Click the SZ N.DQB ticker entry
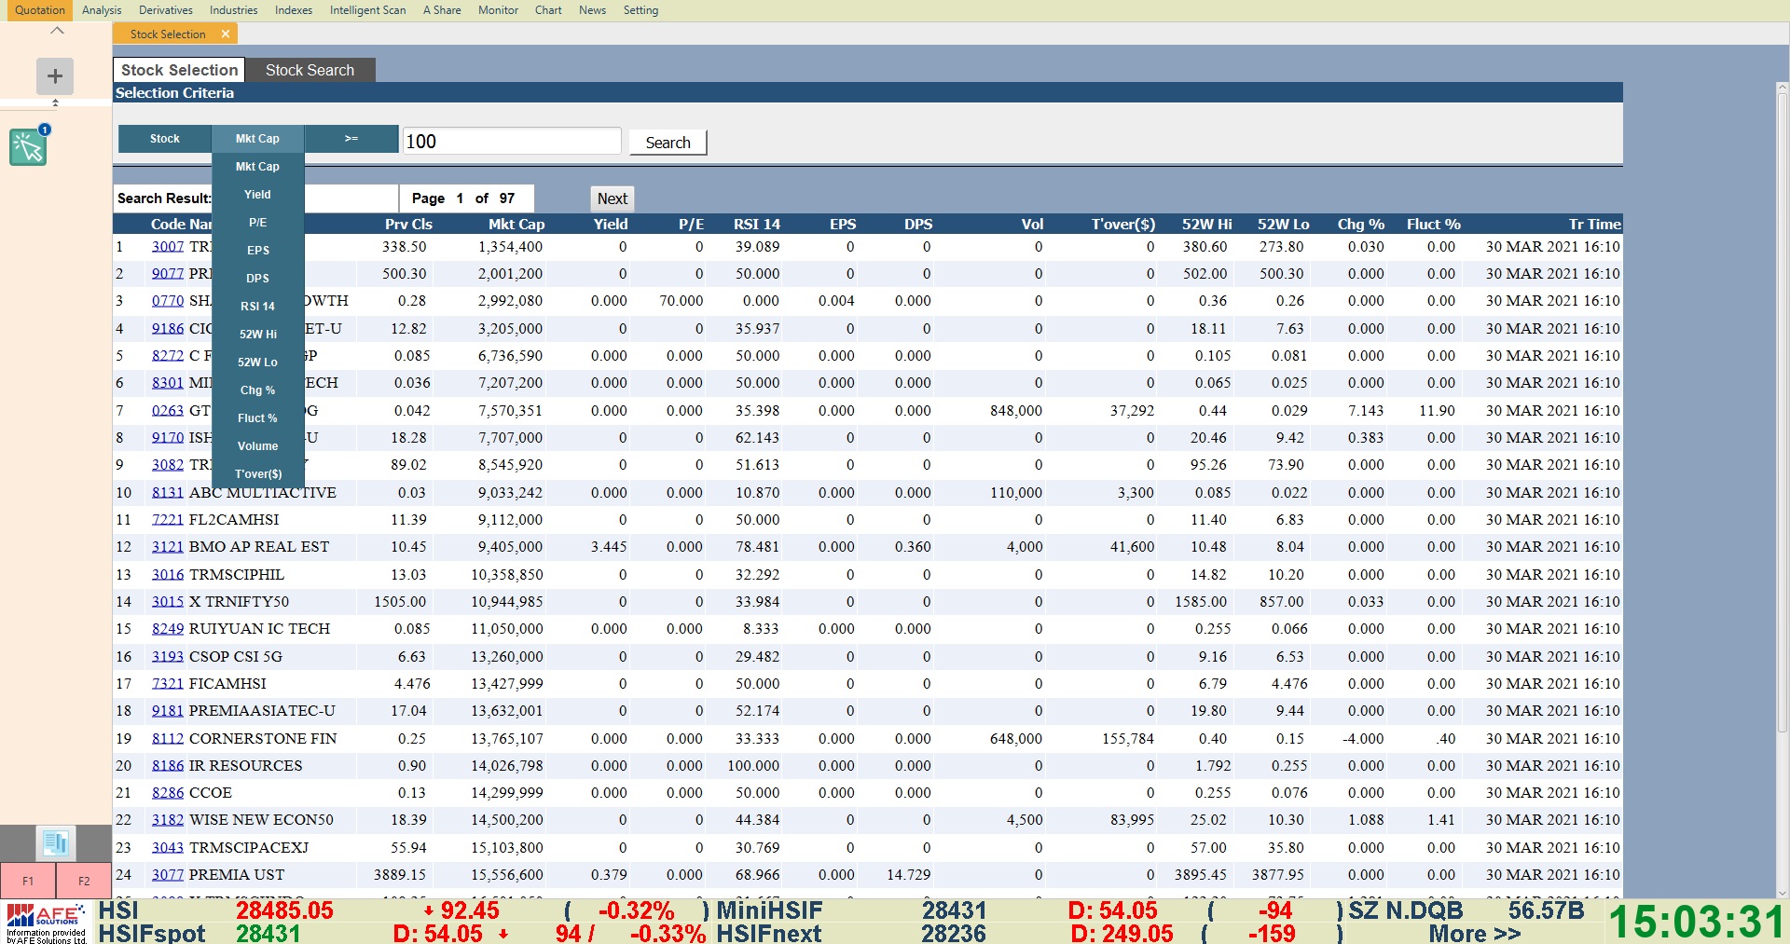The image size is (1790, 944). tap(1405, 910)
